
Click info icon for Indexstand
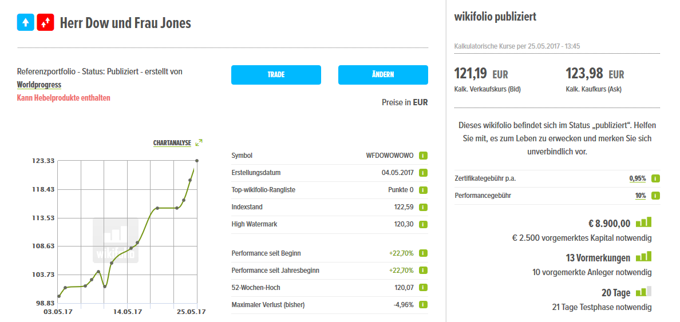(x=423, y=207)
